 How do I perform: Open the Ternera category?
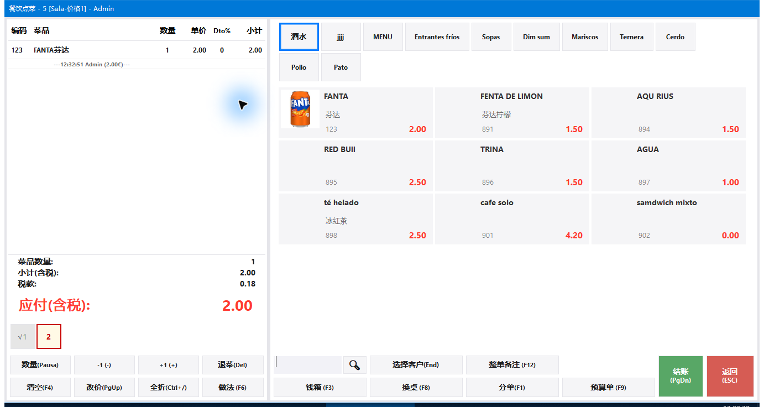click(x=631, y=37)
